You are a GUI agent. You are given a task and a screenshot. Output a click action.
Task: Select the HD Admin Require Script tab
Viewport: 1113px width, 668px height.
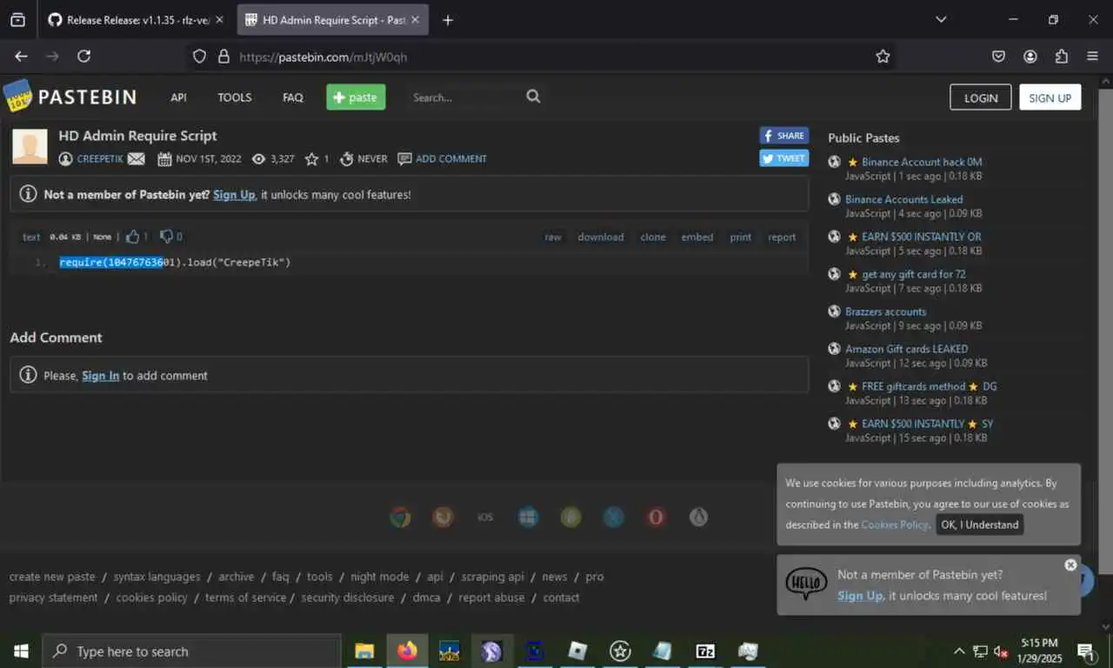tap(331, 19)
